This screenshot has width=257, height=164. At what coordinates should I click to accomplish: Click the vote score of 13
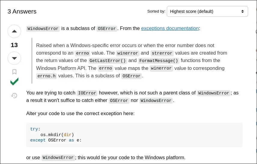tap(14, 45)
